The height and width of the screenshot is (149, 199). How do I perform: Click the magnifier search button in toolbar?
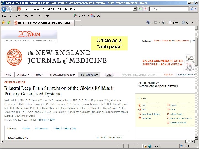(x=192, y=9)
